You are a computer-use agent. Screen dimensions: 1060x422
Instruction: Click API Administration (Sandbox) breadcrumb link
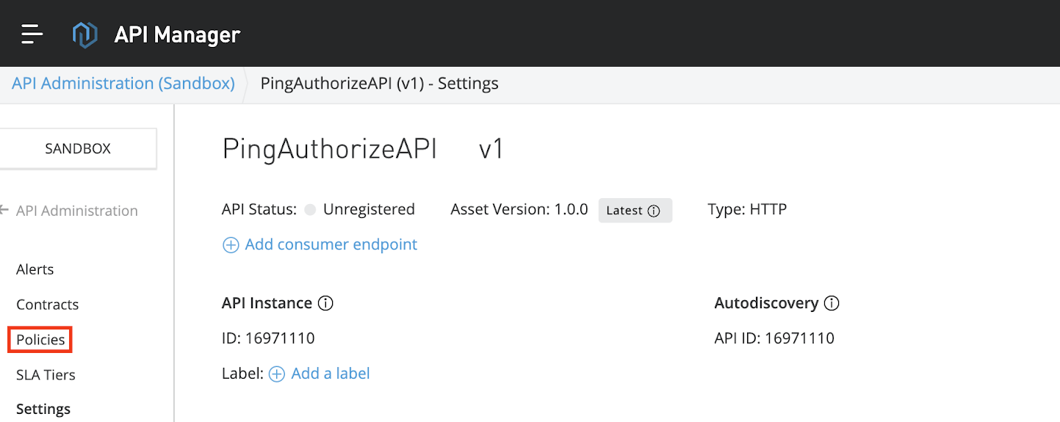123,84
